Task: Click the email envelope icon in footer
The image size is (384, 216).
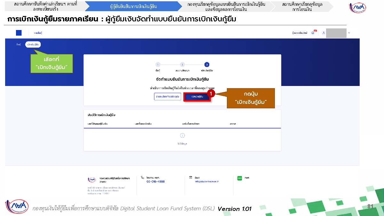Action: [x=191, y=177]
